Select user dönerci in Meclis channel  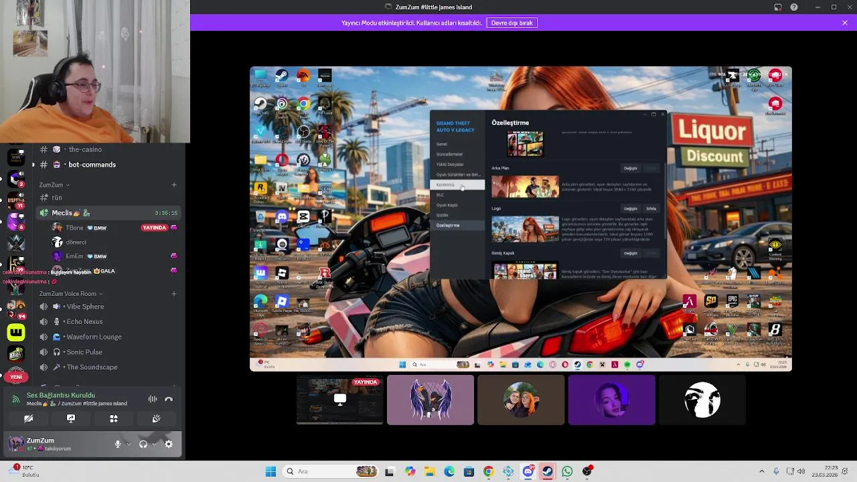114,242
